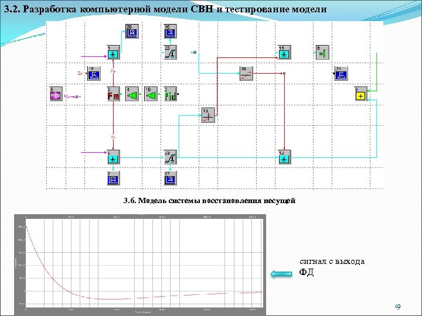Select the Fm modulator block 3
422x316 pixels.
(113, 94)
